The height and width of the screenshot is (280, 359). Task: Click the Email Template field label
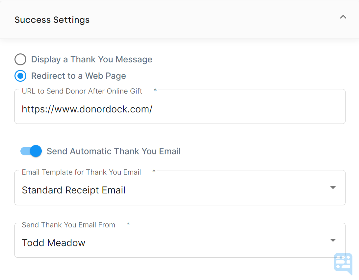pyautogui.click(x=81, y=172)
